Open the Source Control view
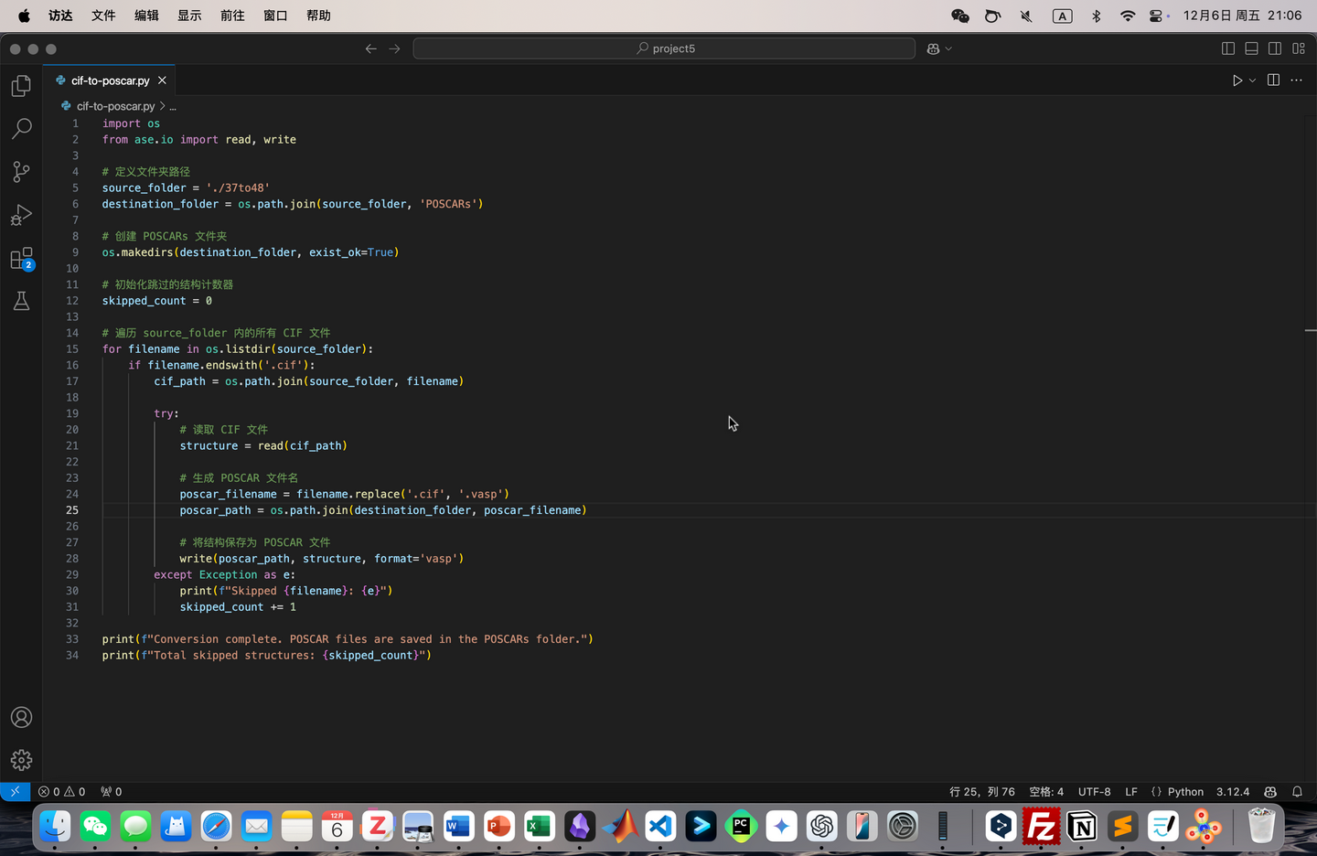Viewport: 1317px width, 856px height. tap(21, 172)
